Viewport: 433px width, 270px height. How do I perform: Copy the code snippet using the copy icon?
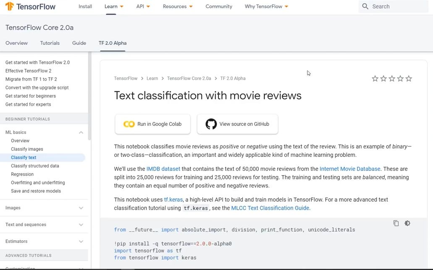(x=396, y=223)
